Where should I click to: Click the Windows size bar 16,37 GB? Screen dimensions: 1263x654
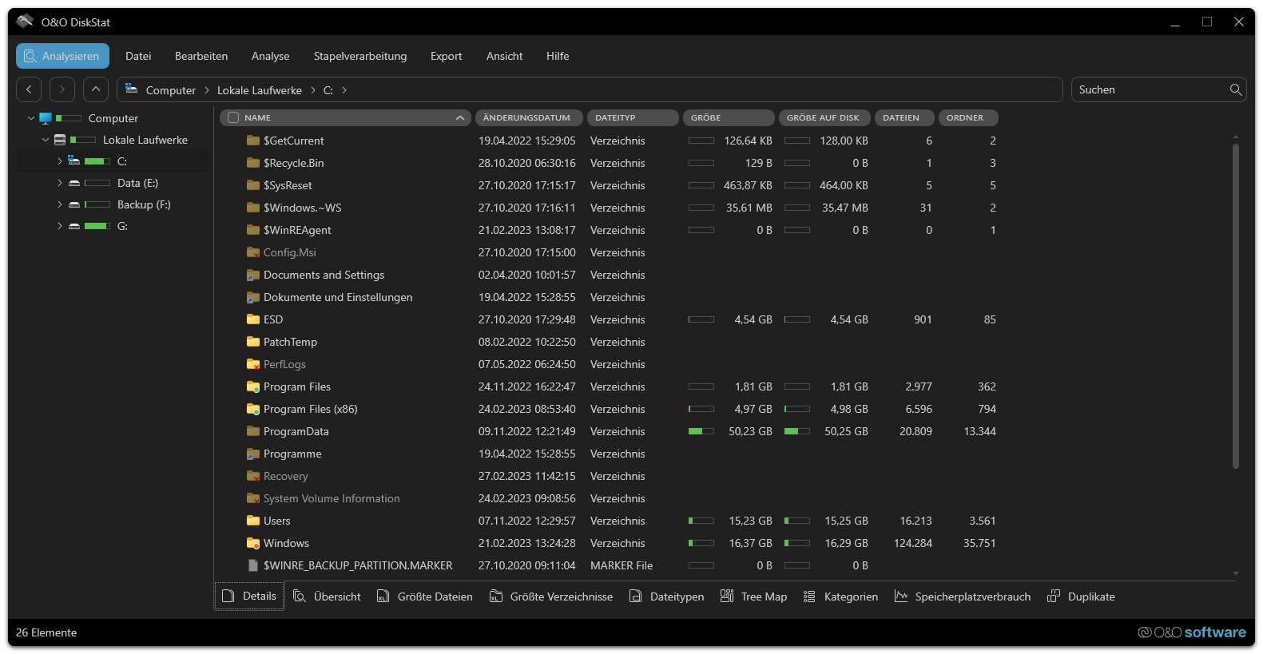point(701,543)
